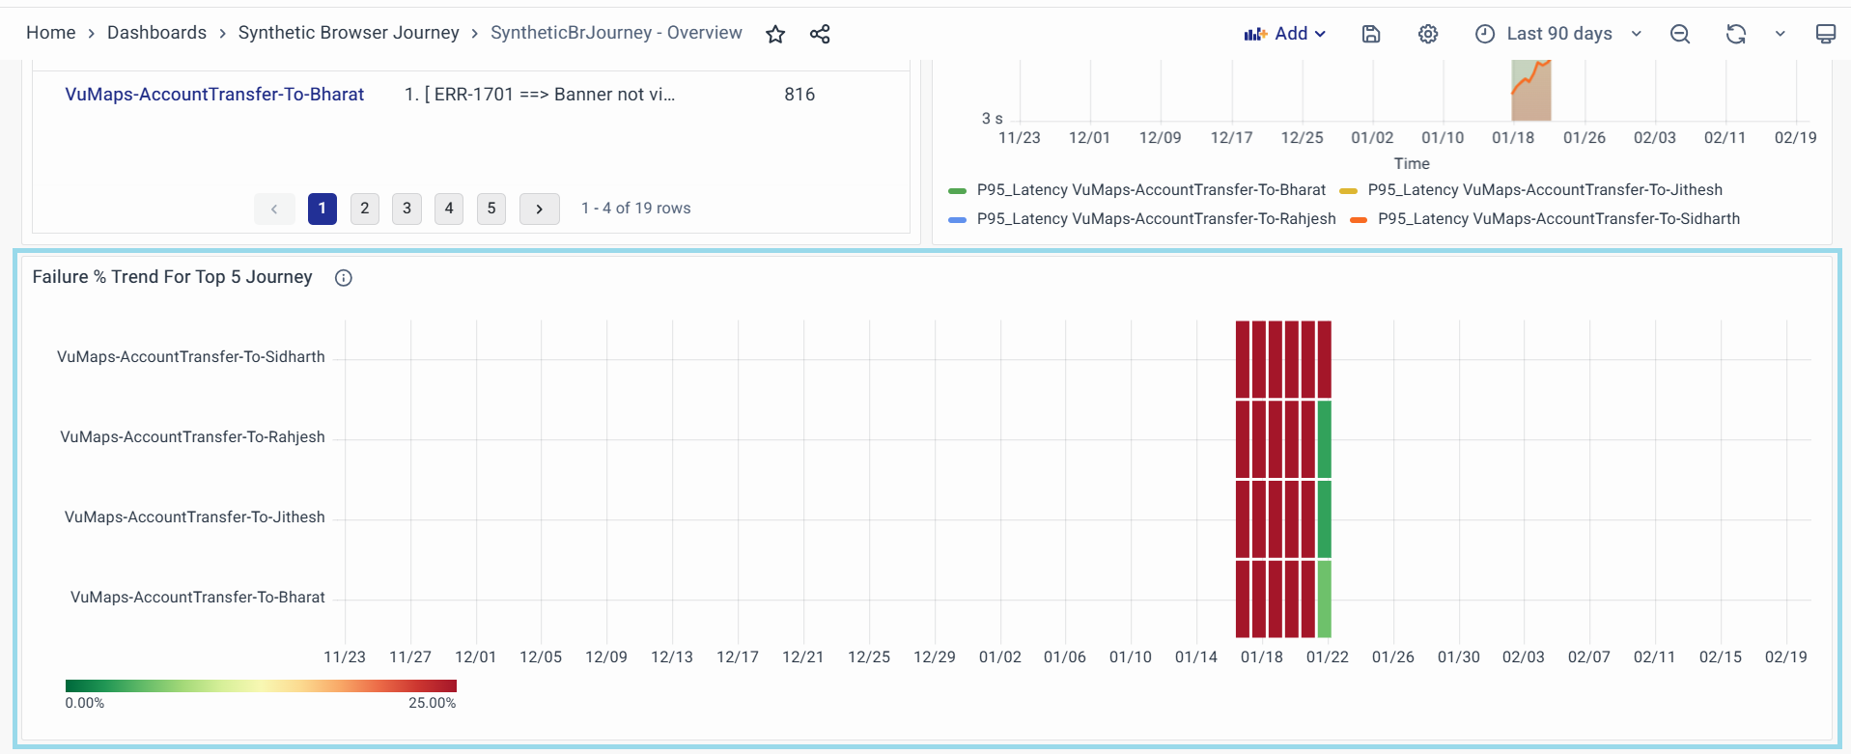Open VuMaps-AccountTransfer-To-Bharat journey link
This screenshot has height=754, width=1851.
pyautogui.click(x=214, y=95)
